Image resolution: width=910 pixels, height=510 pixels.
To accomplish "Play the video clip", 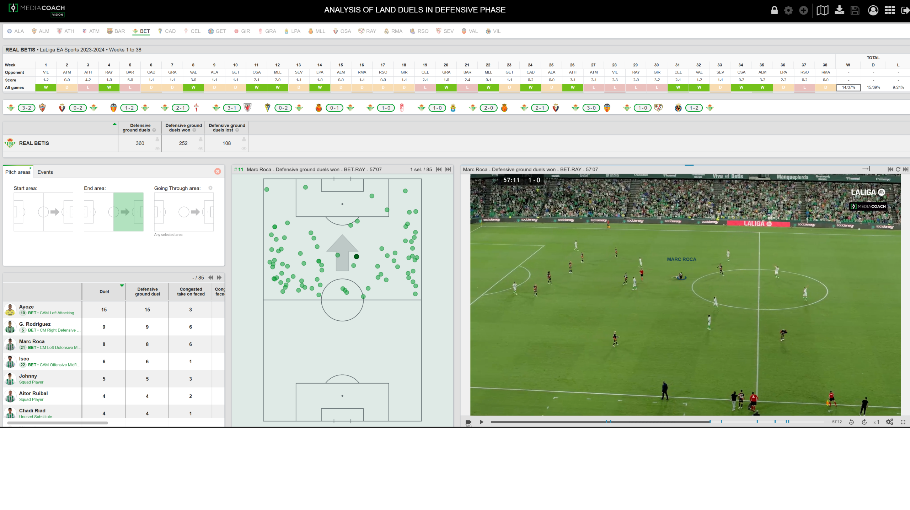I will pos(482,422).
